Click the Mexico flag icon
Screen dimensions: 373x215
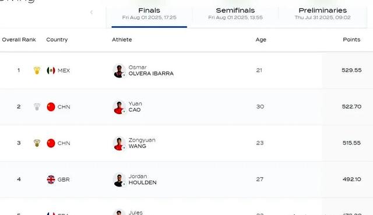click(51, 71)
